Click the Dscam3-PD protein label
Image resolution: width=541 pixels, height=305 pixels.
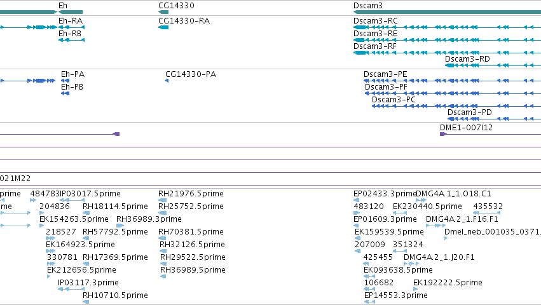coord(469,112)
